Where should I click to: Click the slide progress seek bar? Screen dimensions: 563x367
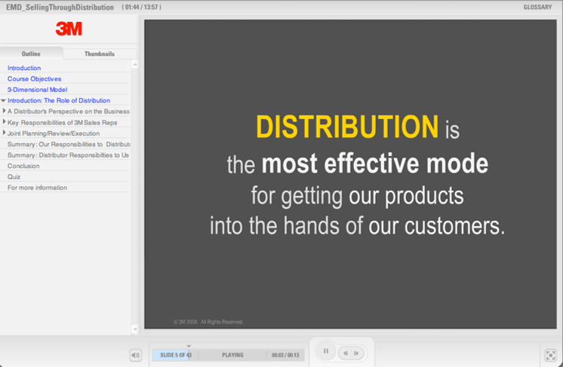pyautogui.click(x=229, y=355)
